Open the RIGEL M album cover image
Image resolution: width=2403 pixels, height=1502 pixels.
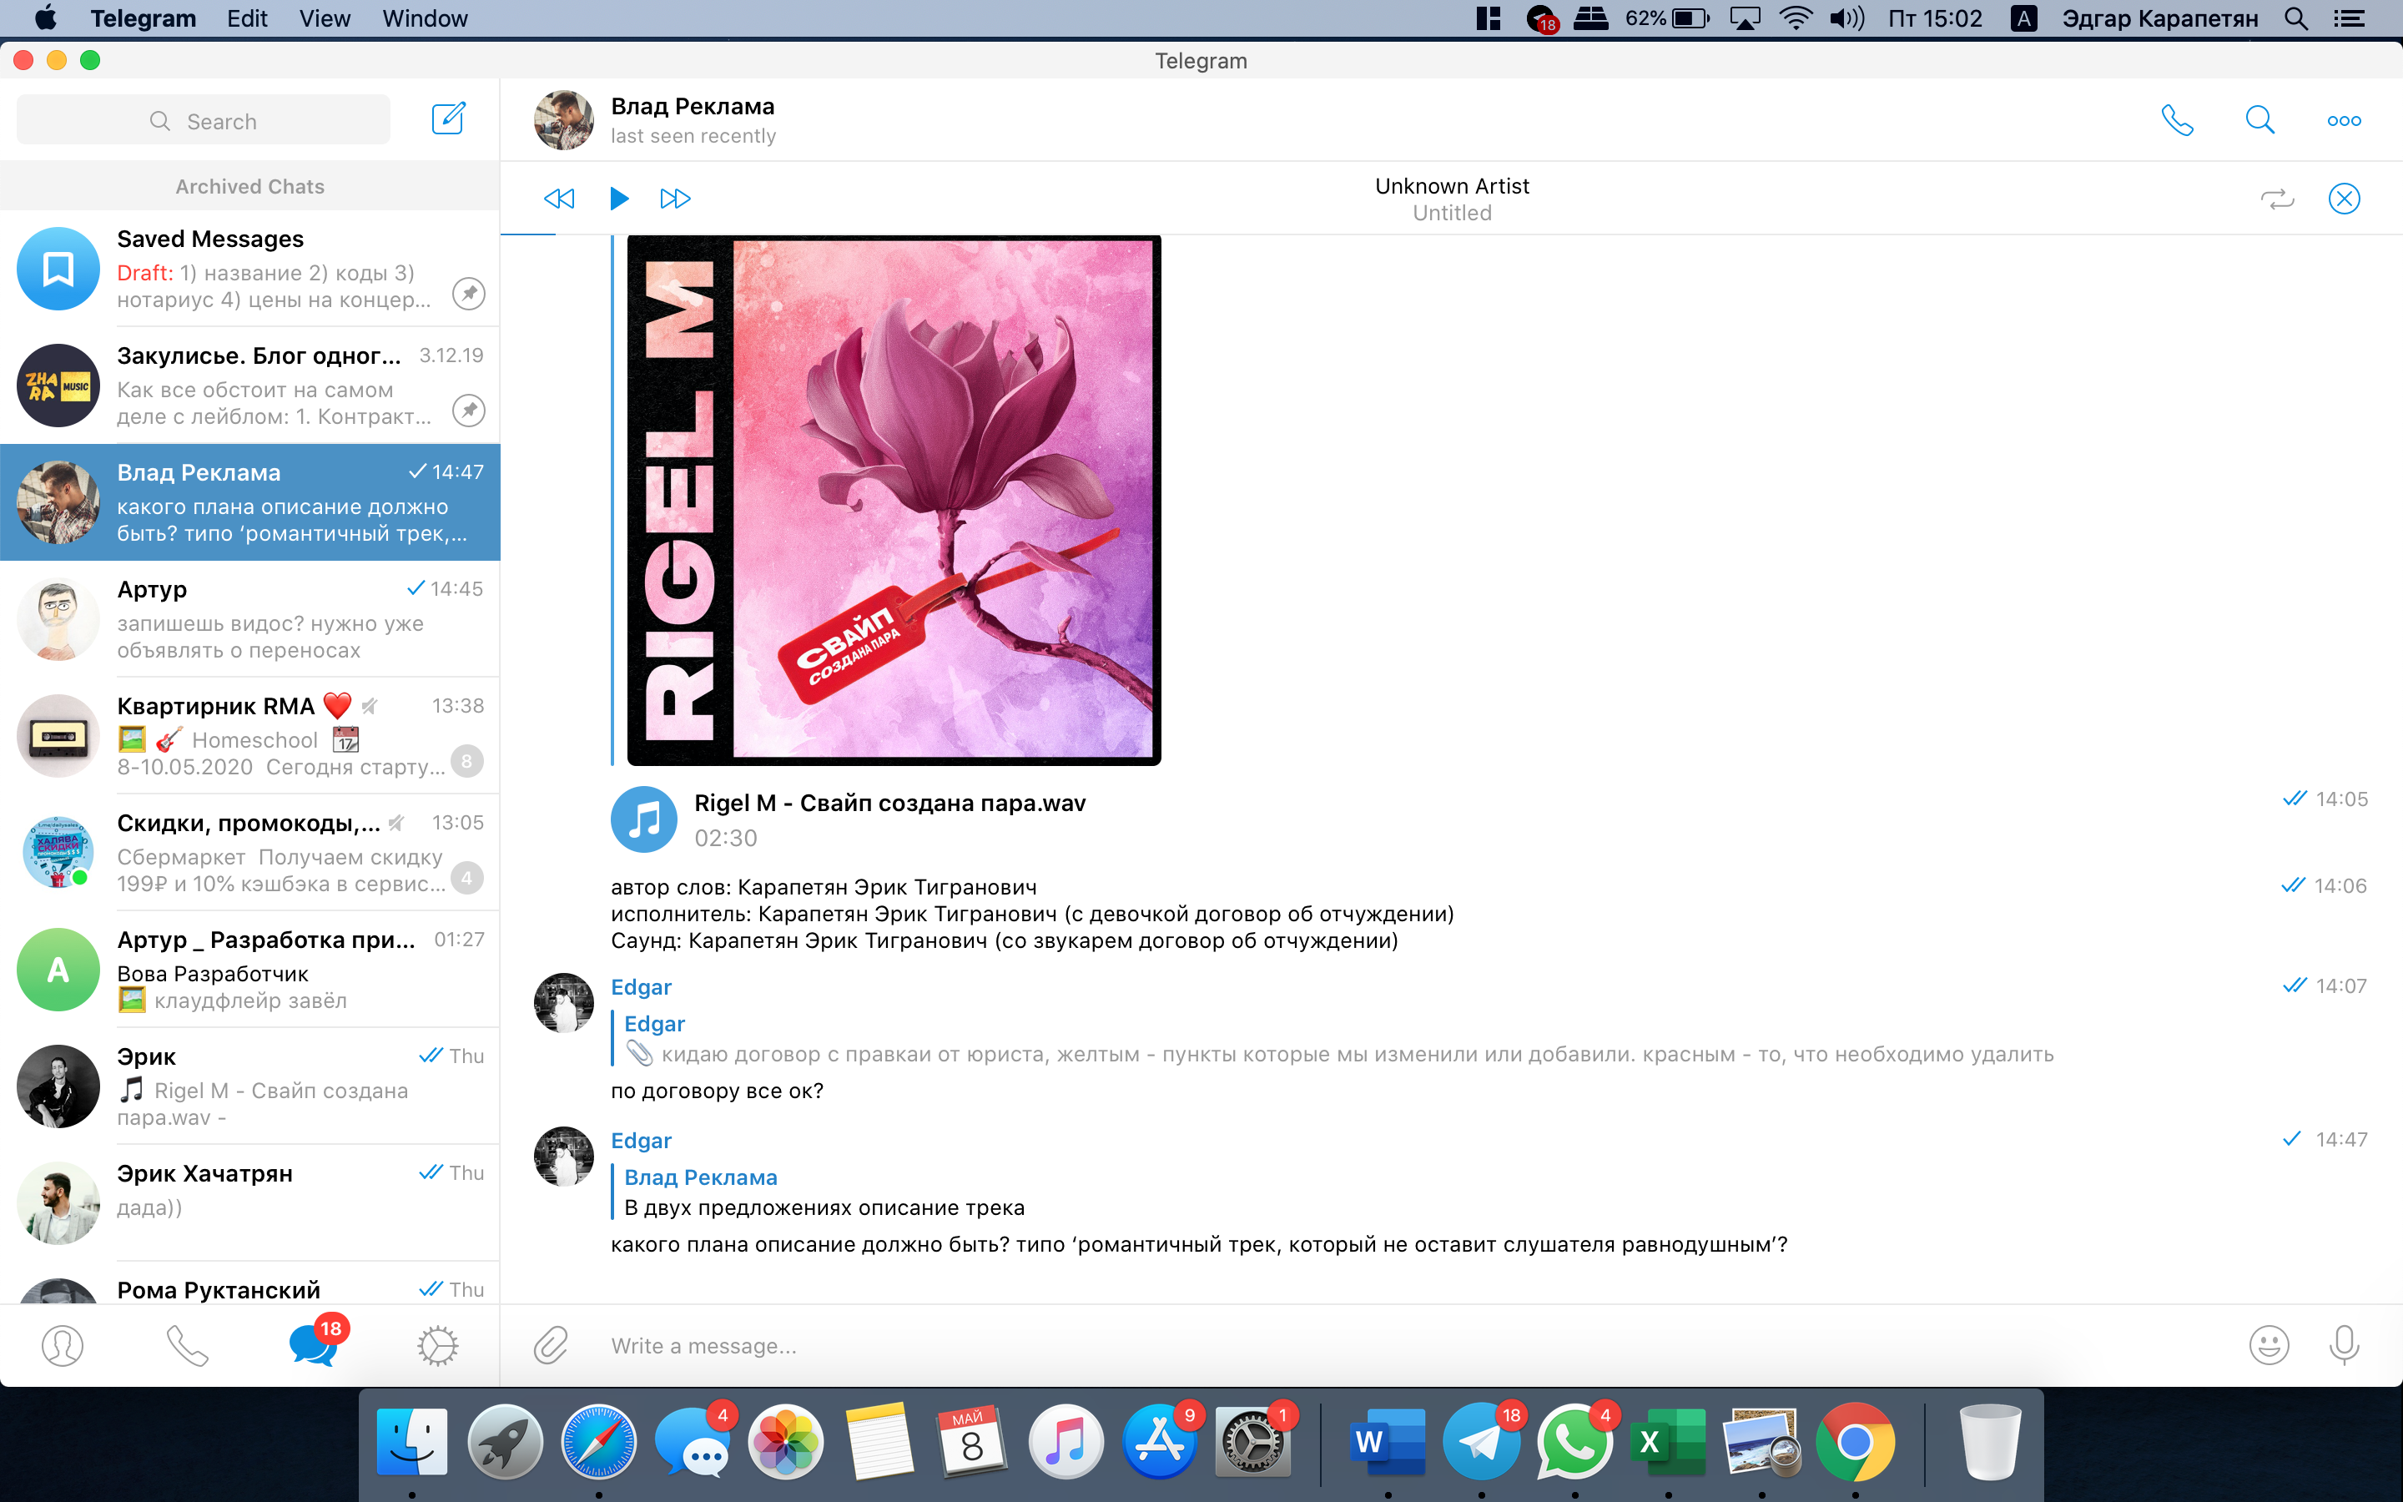[x=894, y=500]
